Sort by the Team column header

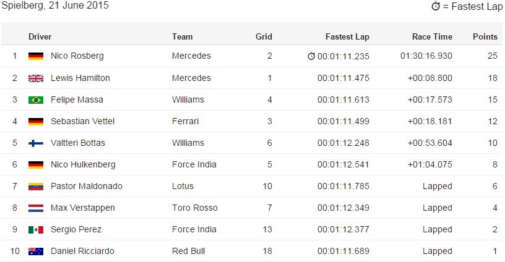click(183, 36)
